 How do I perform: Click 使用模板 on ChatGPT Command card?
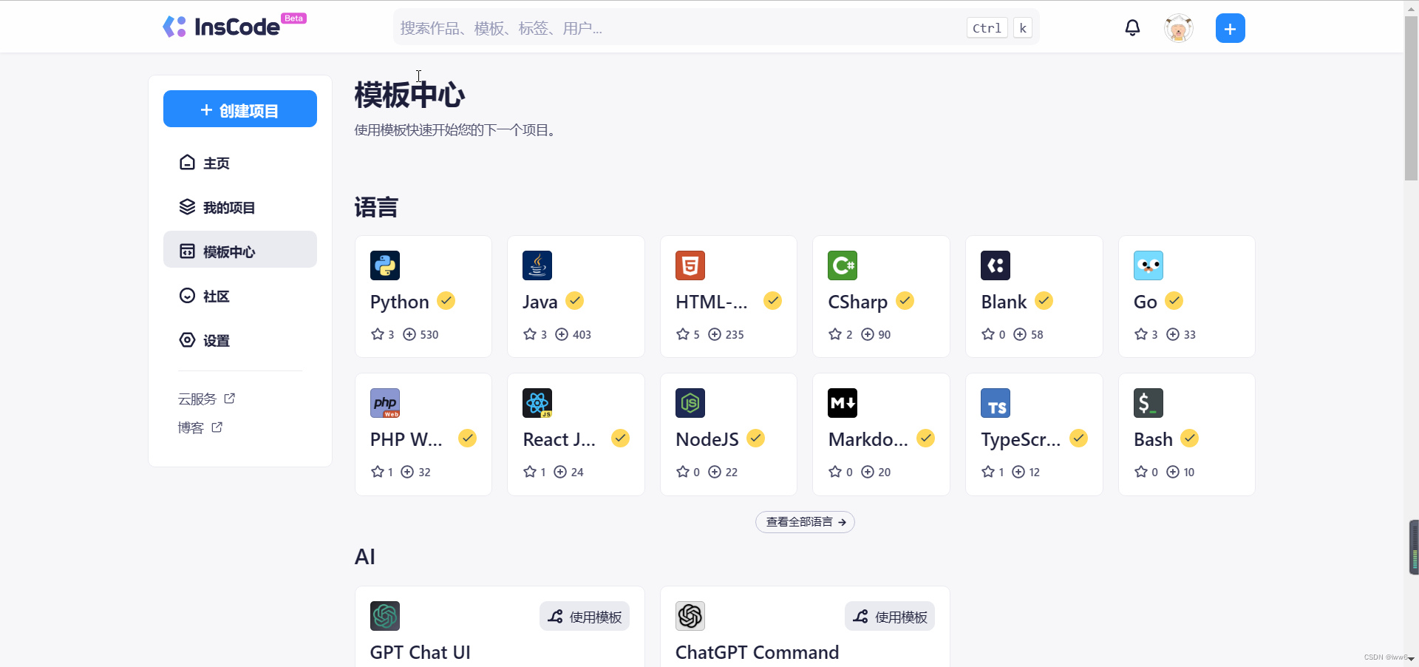[x=890, y=616]
